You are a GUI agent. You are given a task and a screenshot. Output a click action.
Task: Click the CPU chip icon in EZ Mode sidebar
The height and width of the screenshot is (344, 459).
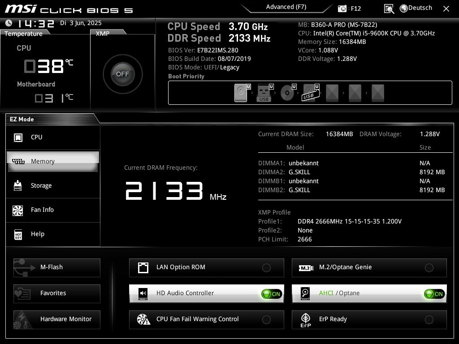coord(18,137)
